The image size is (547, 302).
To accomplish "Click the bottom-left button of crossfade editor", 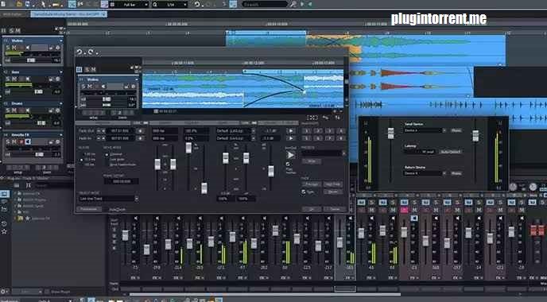I will (x=88, y=209).
